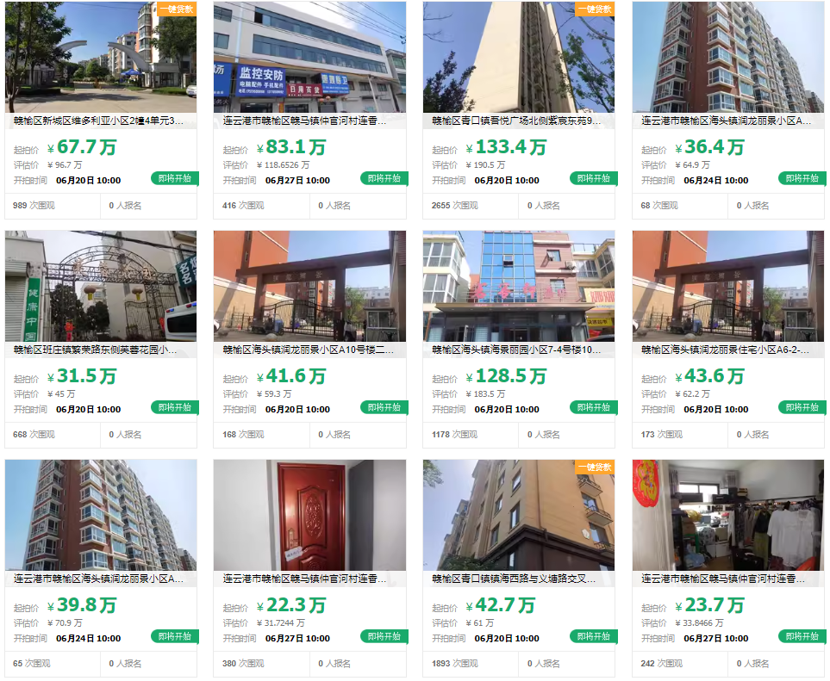Open listing titled 赣榆区青口镇镇海西路与义塘路交叉
830x681 pixels.
click(514, 579)
